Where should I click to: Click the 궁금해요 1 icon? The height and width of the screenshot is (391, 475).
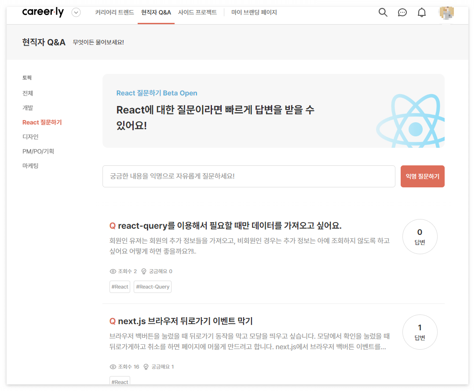[x=146, y=367]
